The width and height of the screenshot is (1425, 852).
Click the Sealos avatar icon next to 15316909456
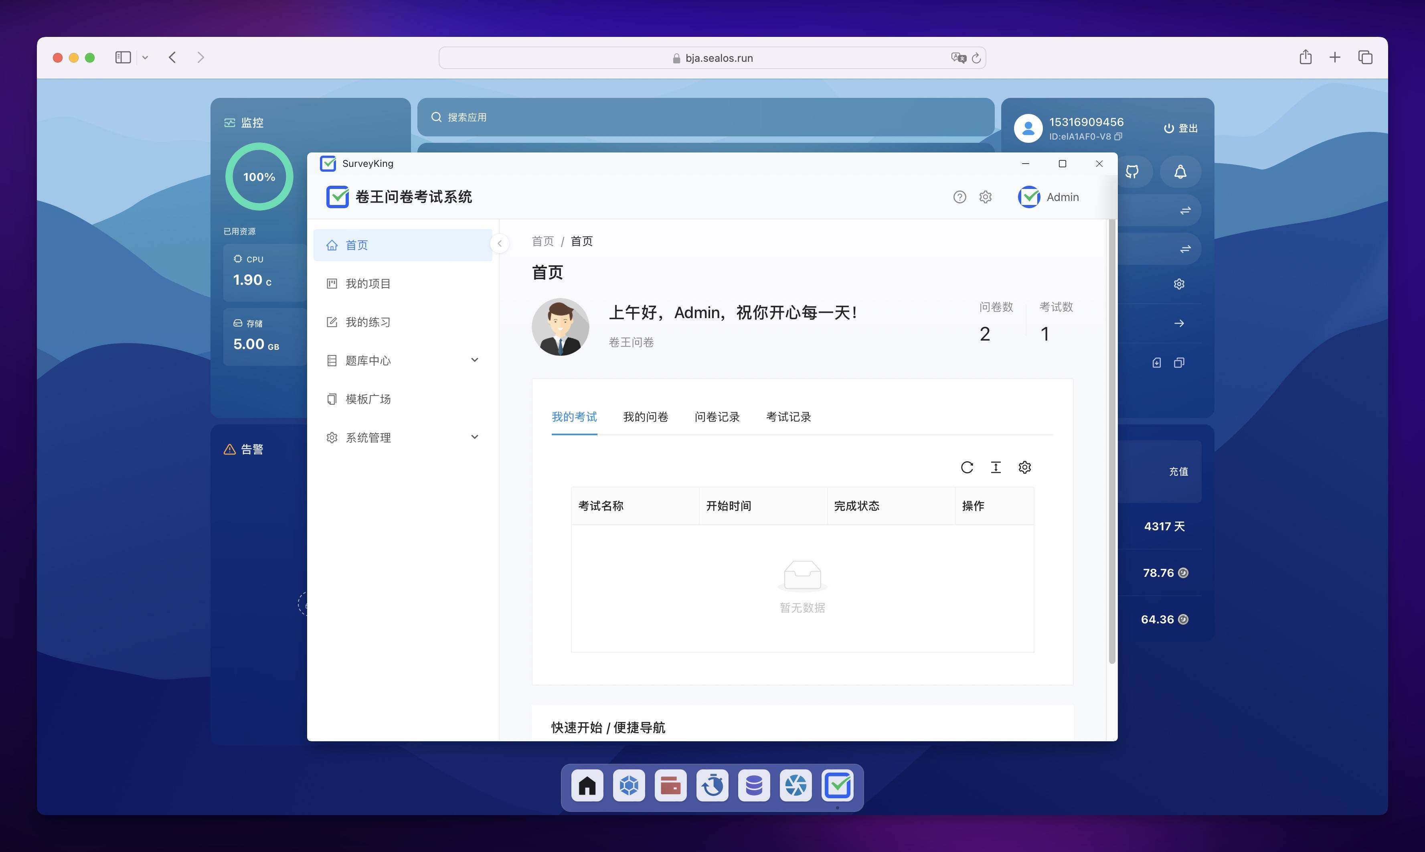coord(1028,128)
